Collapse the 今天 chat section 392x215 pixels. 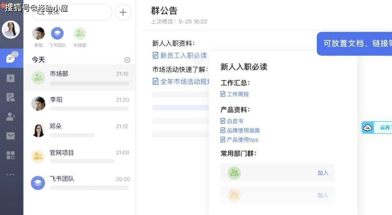pyautogui.click(x=127, y=60)
